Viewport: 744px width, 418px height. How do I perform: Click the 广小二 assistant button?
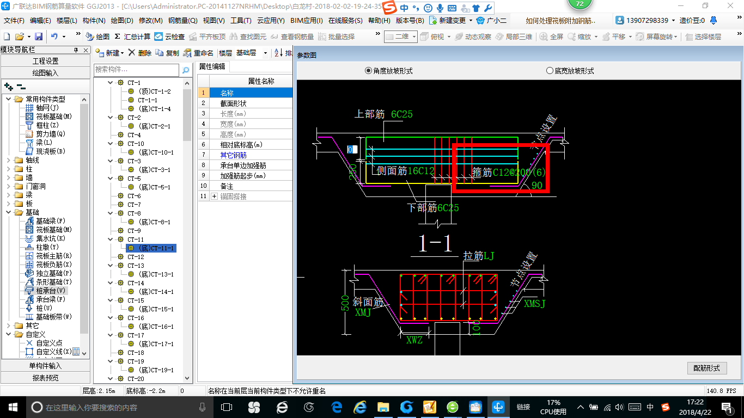tap(491, 21)
